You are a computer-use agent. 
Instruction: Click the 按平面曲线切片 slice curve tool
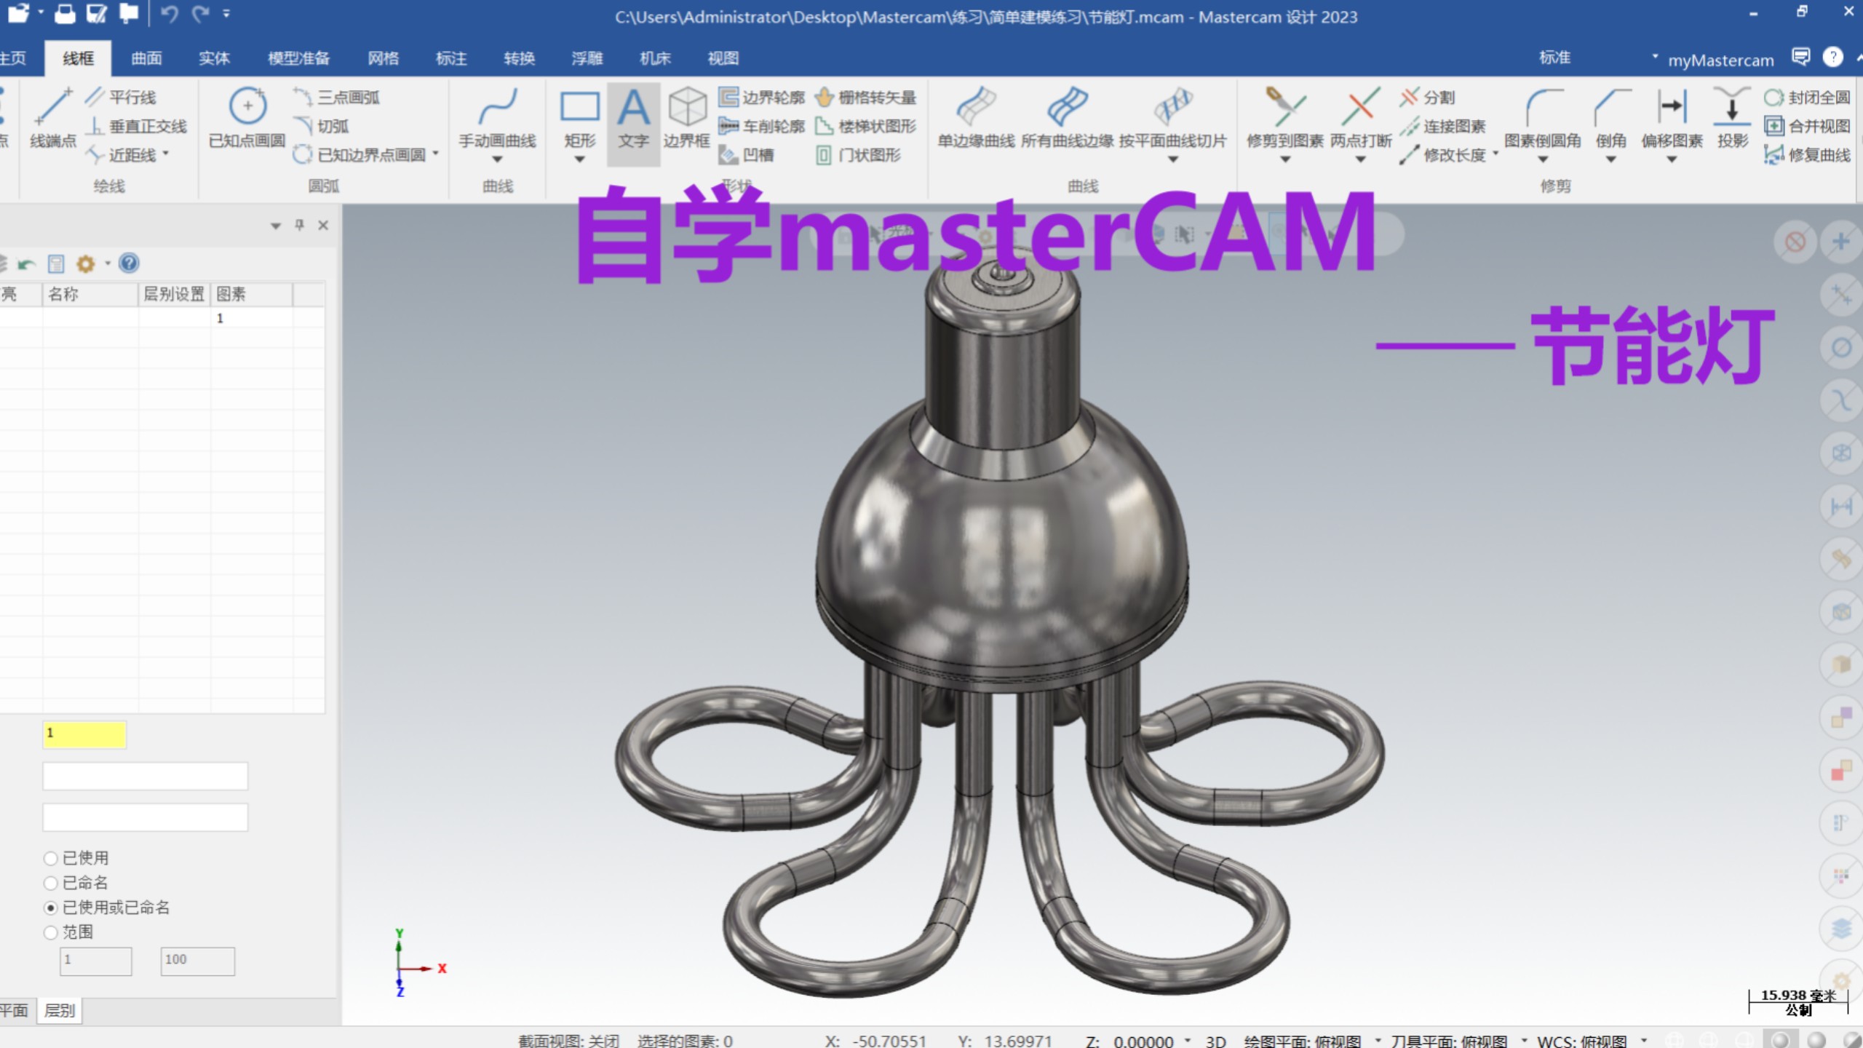1172,118
